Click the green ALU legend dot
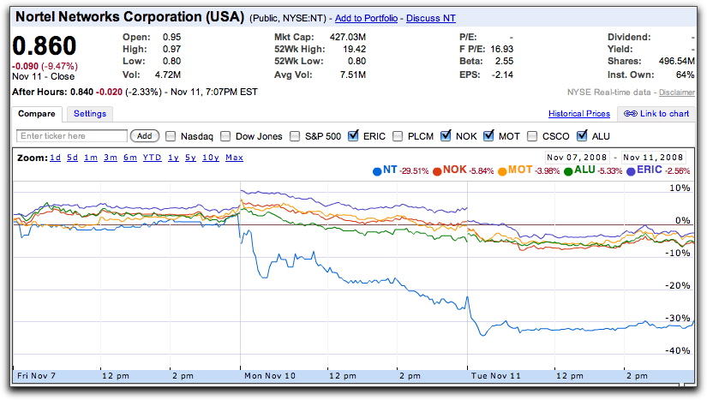The height and width of the screenshot is (400, 707). click(568, 171)
